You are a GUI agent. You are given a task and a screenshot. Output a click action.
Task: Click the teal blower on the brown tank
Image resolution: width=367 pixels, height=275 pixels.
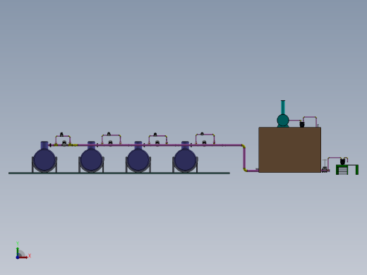pos(283,121)
